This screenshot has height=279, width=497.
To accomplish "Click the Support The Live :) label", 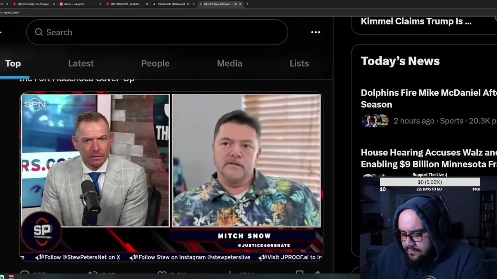I will [x=430, y=175].
